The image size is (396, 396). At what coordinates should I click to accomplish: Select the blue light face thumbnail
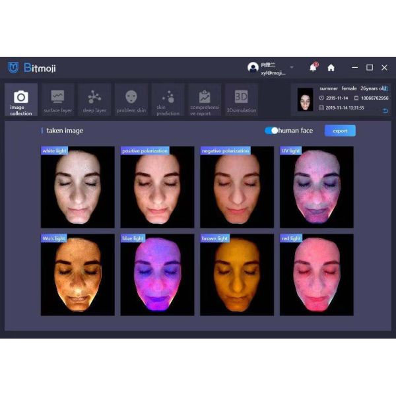[x=157, y=275]
